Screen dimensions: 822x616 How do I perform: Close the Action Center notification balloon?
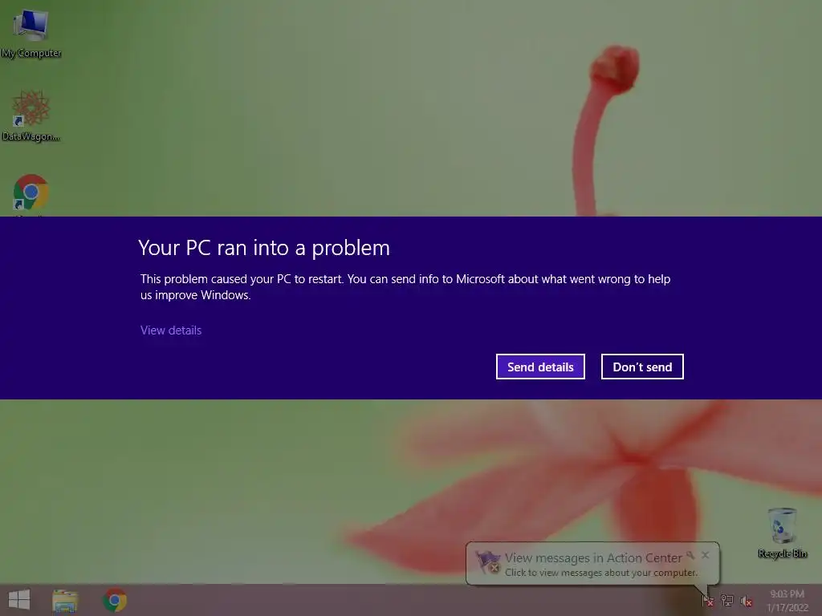(706, 555)
